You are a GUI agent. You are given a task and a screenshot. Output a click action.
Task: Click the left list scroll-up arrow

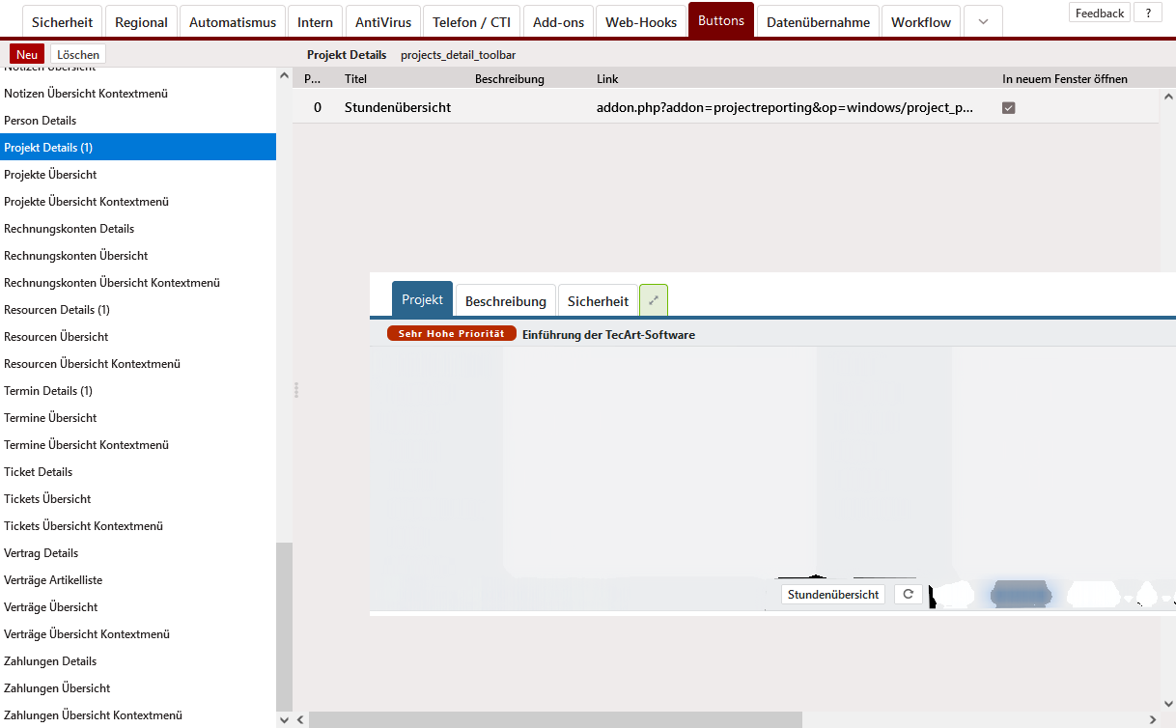284,75
